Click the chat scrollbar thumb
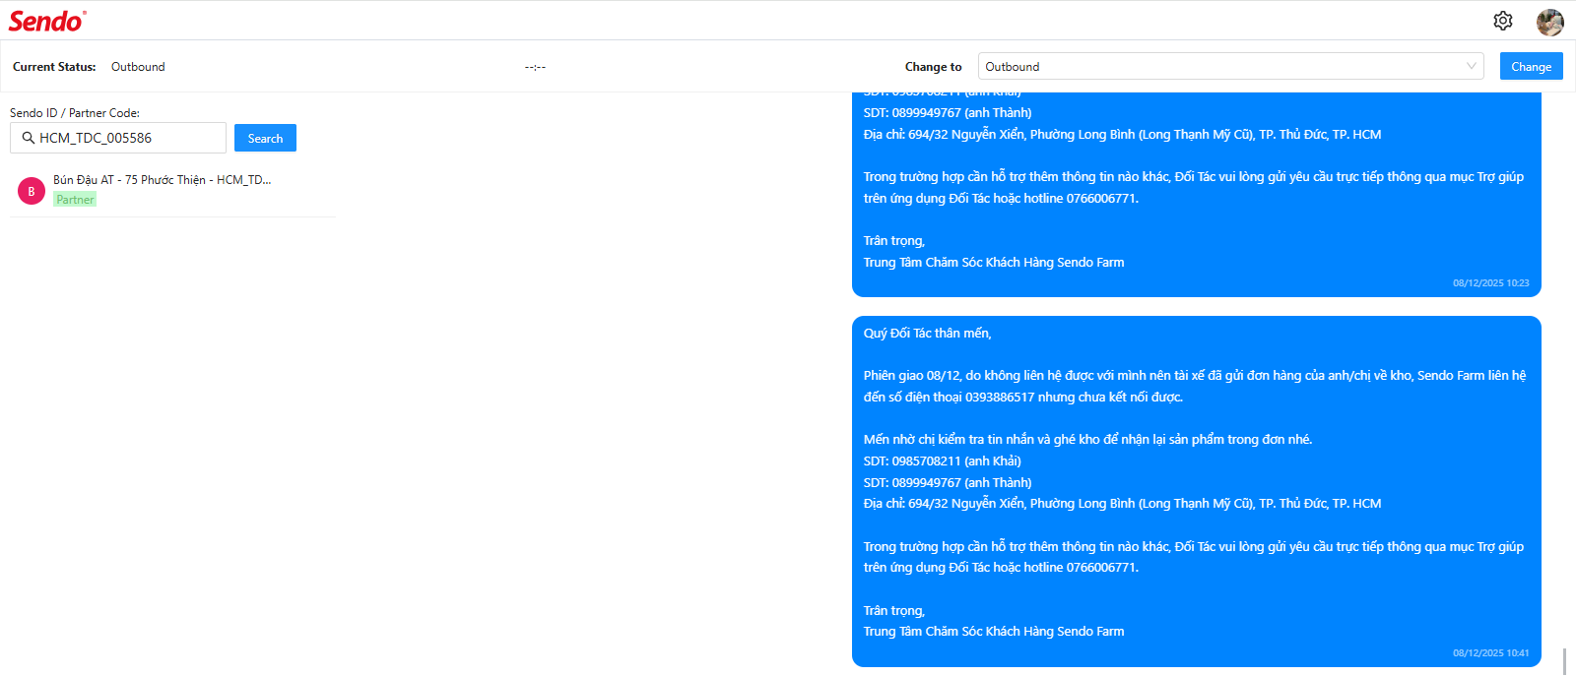1576x676 pixels. click(x=1563, y=660)
